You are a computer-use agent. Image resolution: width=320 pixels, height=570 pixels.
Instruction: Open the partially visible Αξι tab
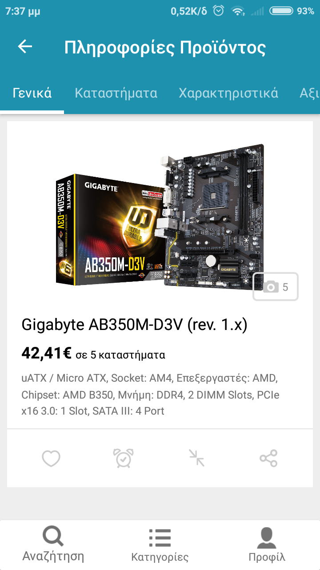tap(310, 93)
